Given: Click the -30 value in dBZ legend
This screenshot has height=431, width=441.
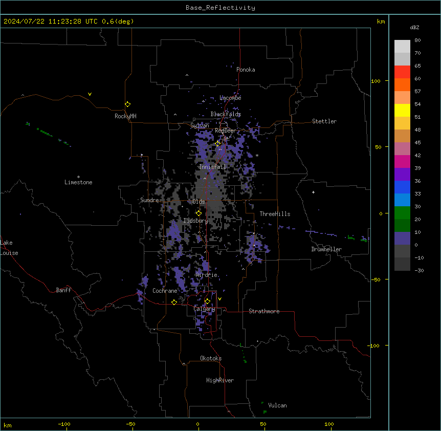Looking at the screenshot, I should (419, 270).
